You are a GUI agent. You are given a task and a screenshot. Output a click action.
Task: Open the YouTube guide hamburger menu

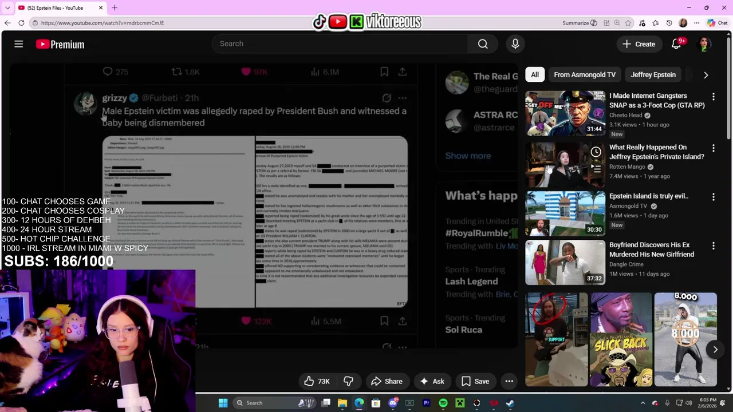point(19,44)
